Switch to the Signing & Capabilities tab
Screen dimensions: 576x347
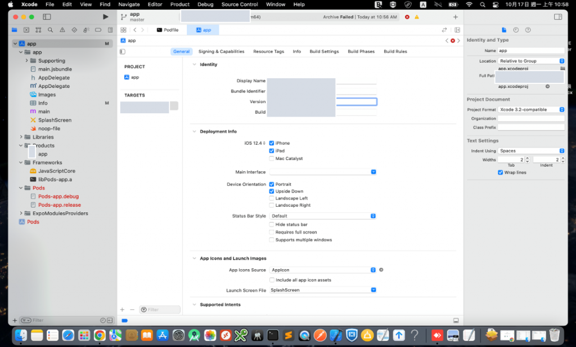tap(221, 51)
